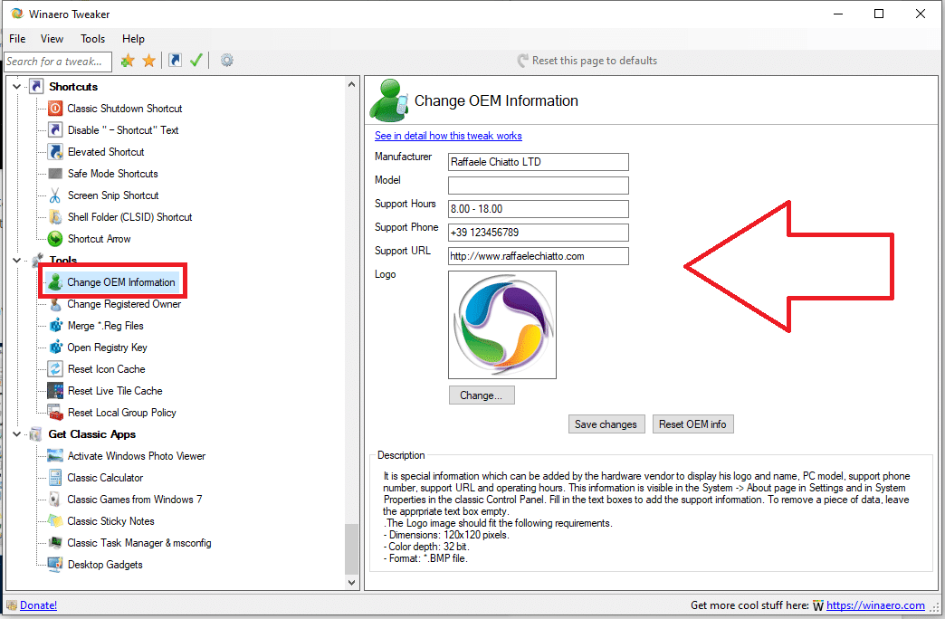
Task: Click the green Shortcut Arrow icon
Action: click(x=55, y=239)
